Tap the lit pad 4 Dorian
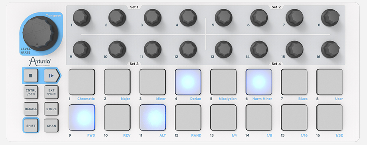367x145 pixels. click(188, 82)
